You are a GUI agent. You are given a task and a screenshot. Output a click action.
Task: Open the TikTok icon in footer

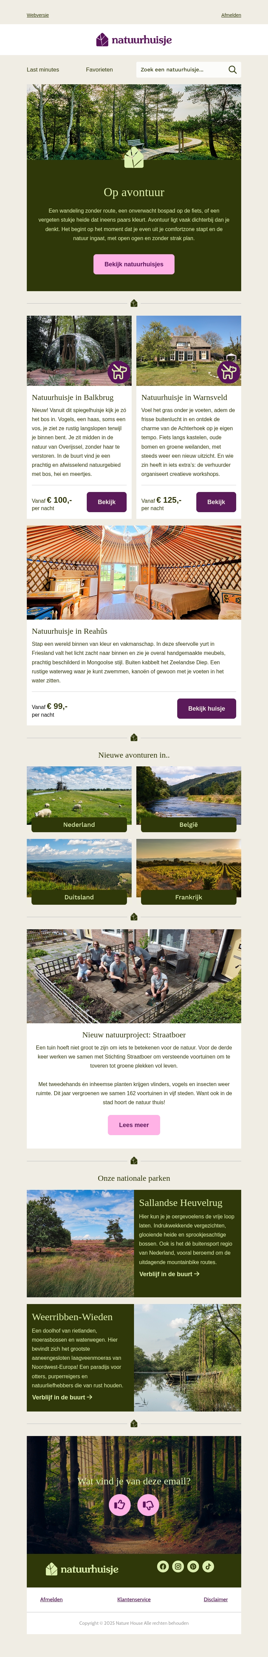[208, 1566]
